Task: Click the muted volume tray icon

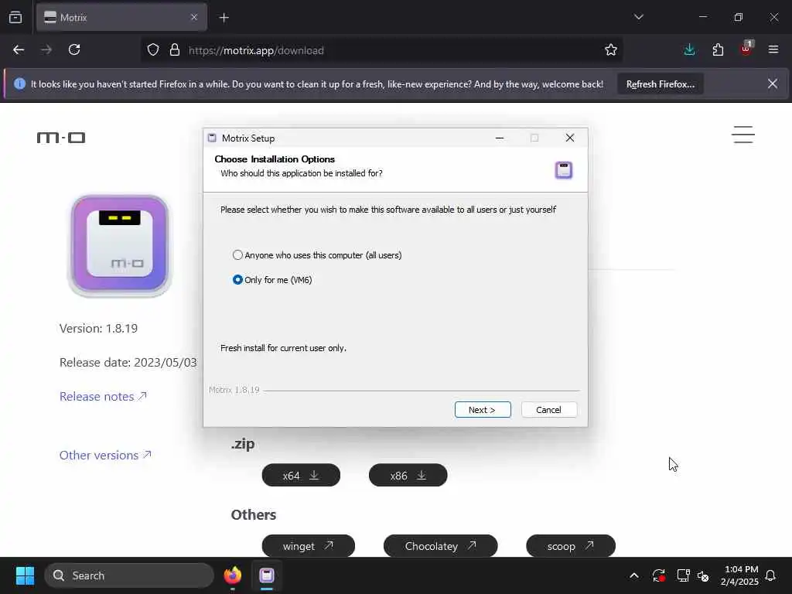Action: (703, 575)
